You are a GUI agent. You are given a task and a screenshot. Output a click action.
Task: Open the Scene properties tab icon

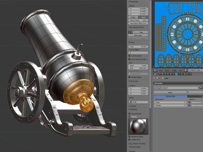pyautogui.click(x=165, y=74)
